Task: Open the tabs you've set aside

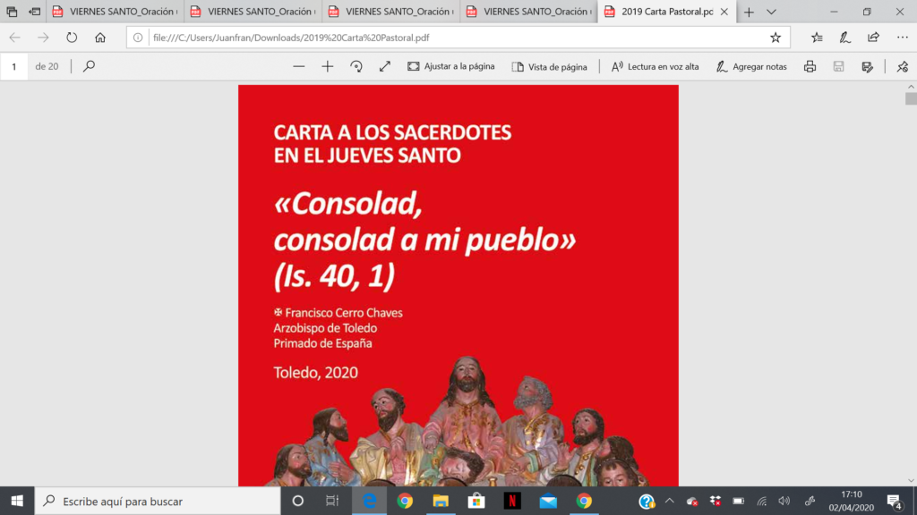Action: (x=12, y=12)
